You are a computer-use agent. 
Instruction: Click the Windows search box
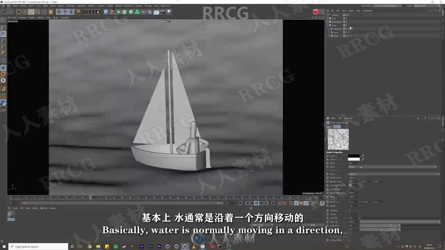coord(38,247)
